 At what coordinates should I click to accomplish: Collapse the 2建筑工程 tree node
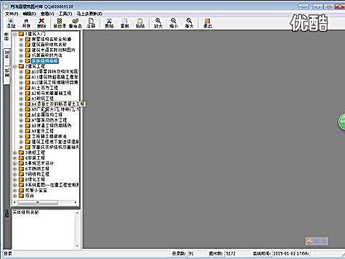tap(15, 66)
